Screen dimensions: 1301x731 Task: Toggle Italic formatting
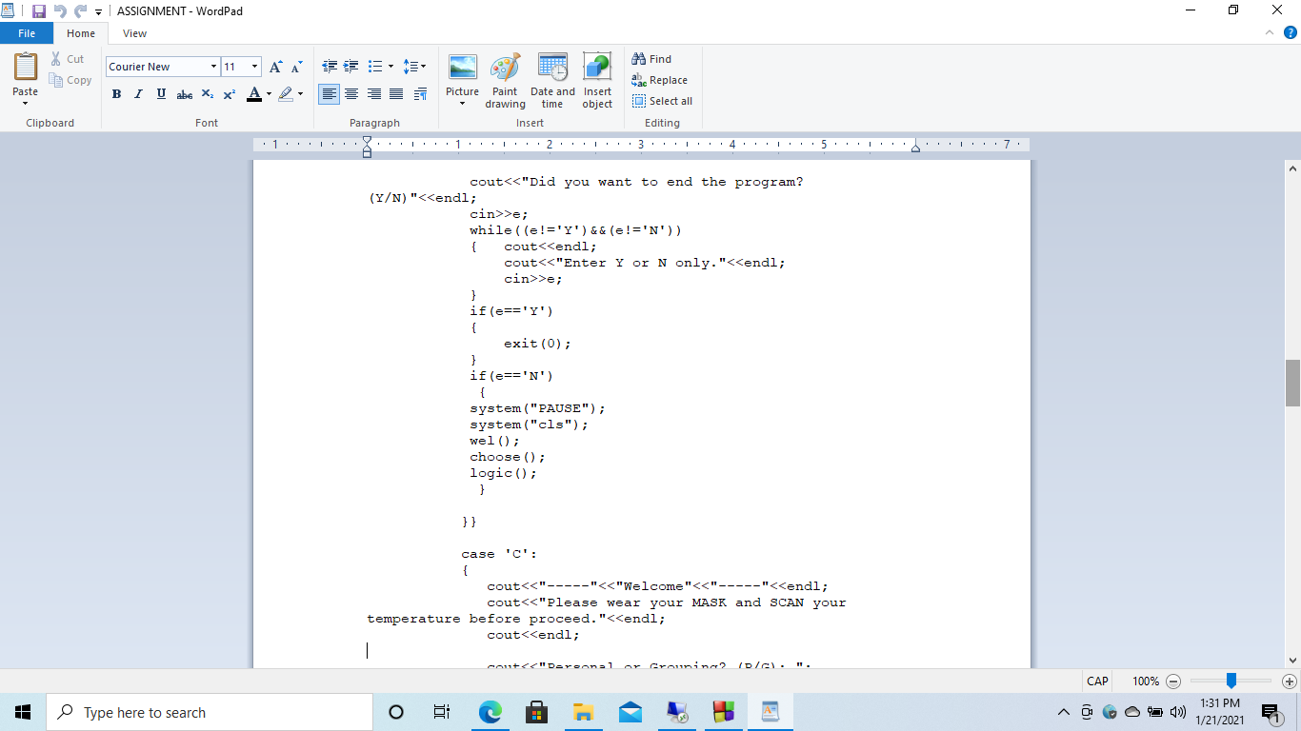[138, 94]
